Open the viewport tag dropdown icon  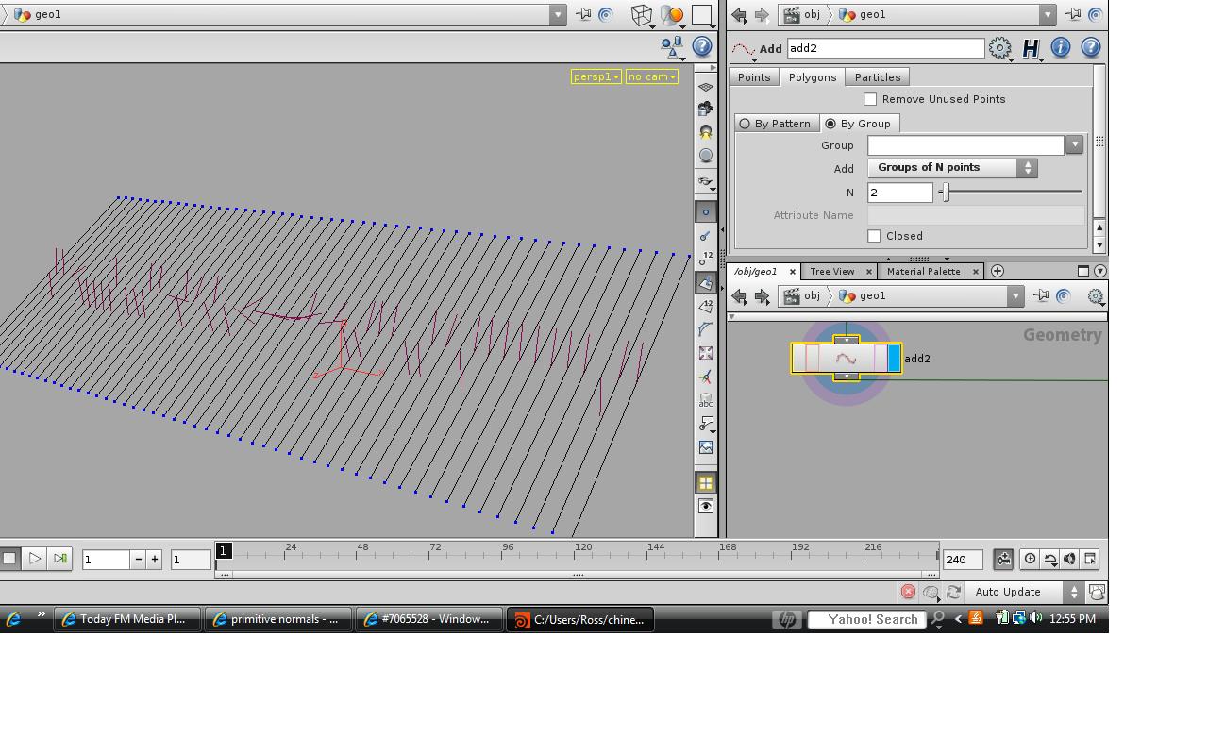(x=706, y=425)
